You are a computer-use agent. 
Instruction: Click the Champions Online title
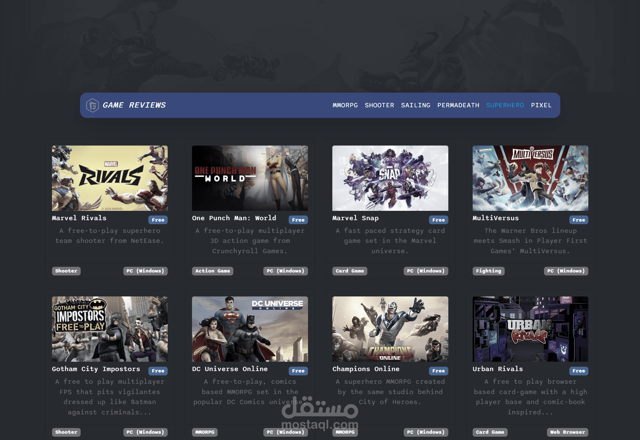point(366,369)
